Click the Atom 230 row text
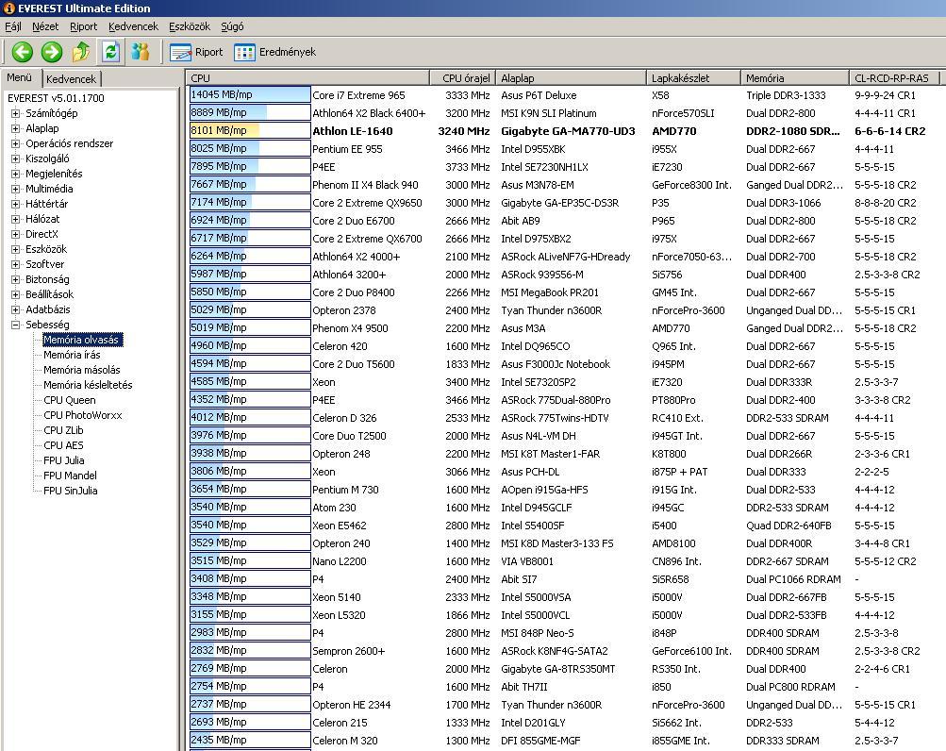The width and height of the screenshot is (946, 751). pos(334,508)
